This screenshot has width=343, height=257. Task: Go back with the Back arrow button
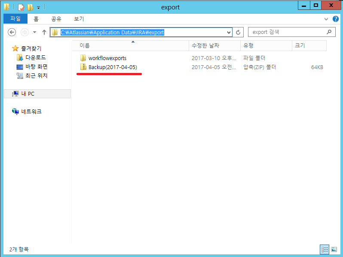coord(12,32)
